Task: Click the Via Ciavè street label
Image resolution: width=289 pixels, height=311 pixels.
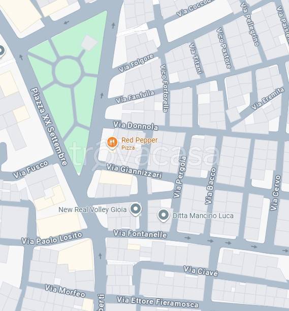Action: click(201, 271)
